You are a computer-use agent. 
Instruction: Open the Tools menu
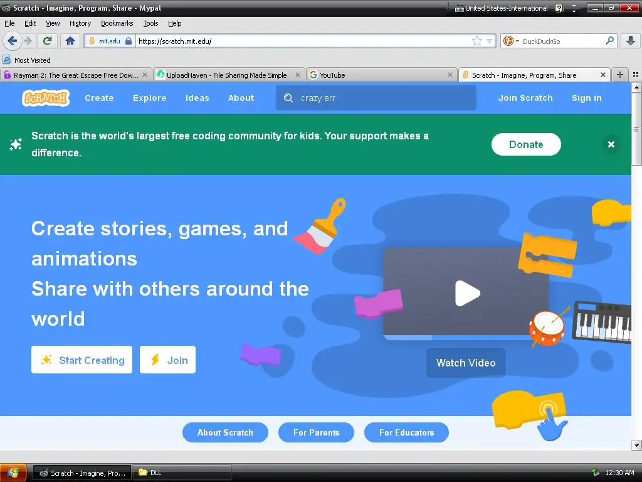[150, 23]
